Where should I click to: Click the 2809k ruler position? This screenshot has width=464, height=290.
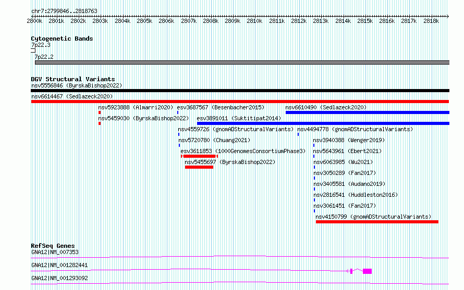pyautogui.click(x=233, y=21)
